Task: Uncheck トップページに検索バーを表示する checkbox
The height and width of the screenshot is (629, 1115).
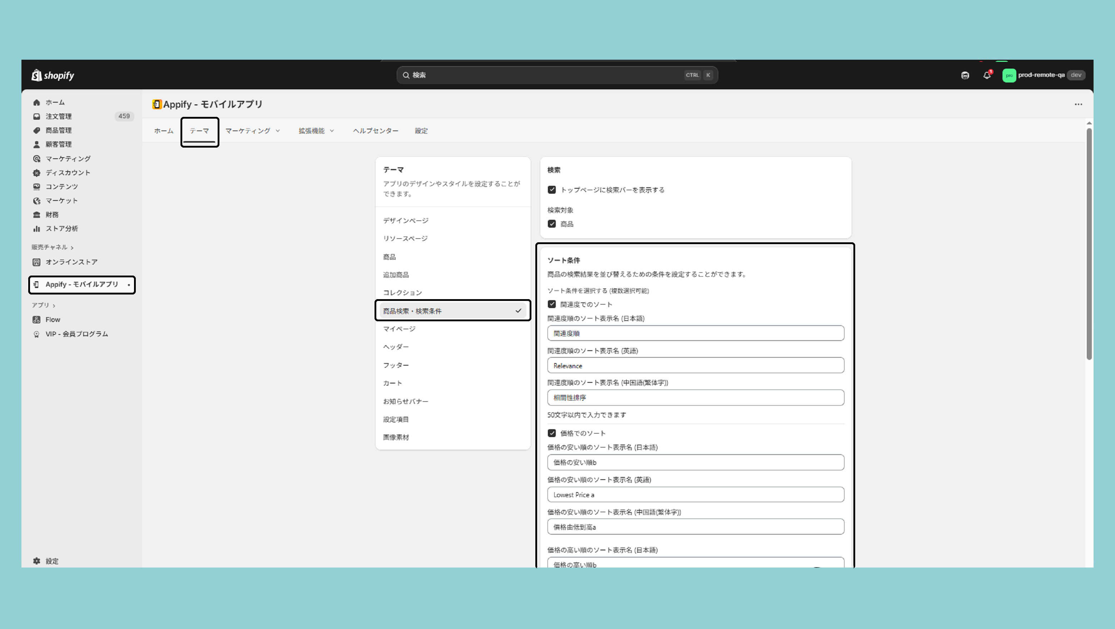Action: [552, 190]
